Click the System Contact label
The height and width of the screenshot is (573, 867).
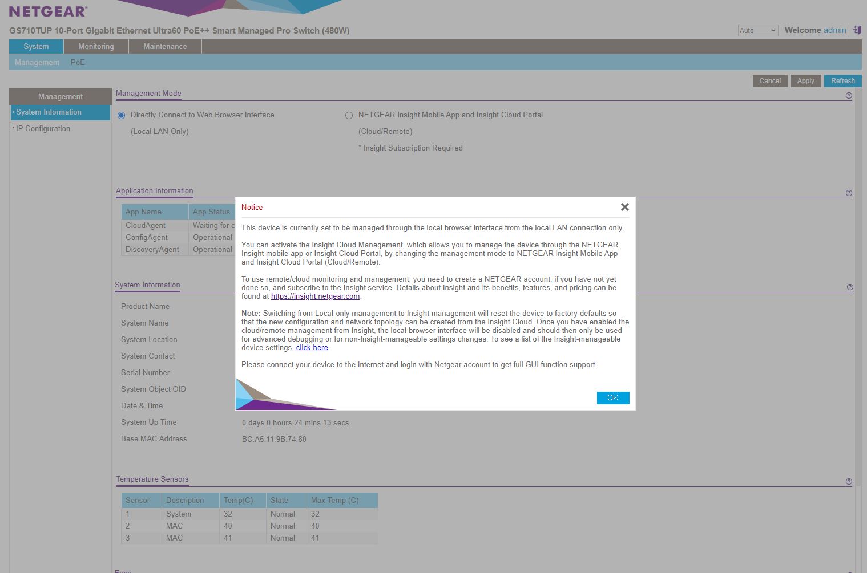[x=148, y=356]
